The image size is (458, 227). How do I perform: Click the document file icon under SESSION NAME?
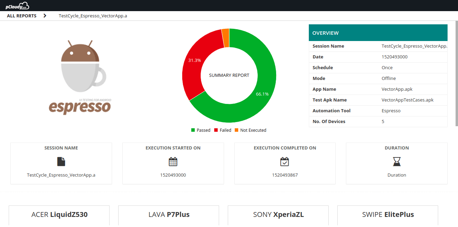(x=61, y=161)
